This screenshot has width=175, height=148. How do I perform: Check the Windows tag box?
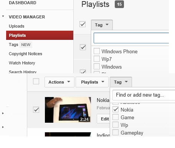click(97, 66)
